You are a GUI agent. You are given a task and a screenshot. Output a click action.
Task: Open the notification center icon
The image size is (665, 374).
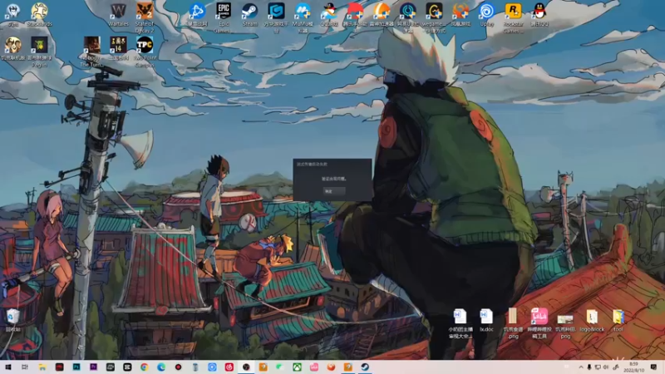pos(653,367)
